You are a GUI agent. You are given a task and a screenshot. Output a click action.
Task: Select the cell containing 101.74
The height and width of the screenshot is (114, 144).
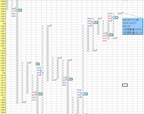point(54,80)
